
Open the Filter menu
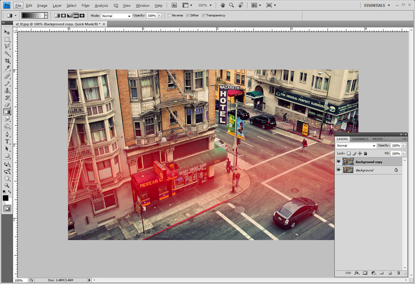point(86,5)
